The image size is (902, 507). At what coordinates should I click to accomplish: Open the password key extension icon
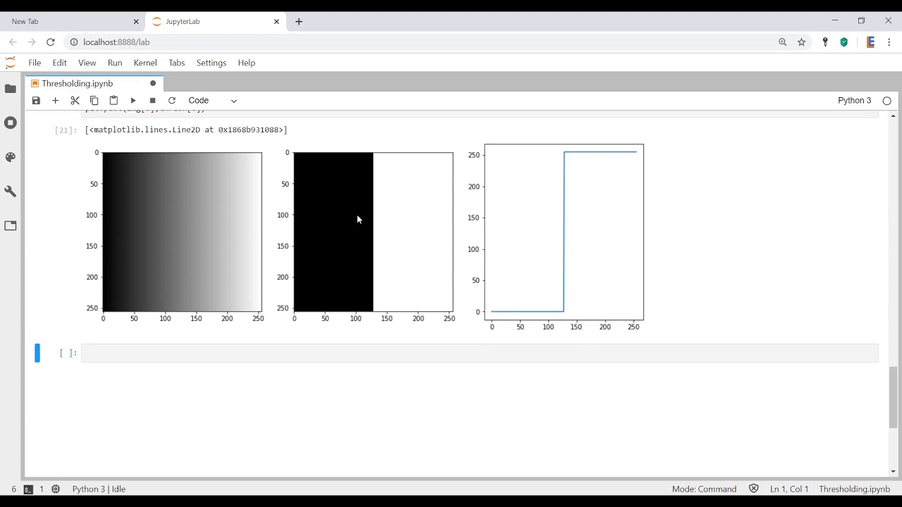[x=825, y=42]
